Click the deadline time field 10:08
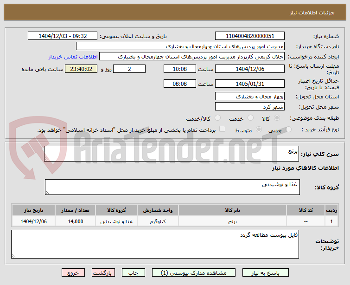 pos(180,69)
